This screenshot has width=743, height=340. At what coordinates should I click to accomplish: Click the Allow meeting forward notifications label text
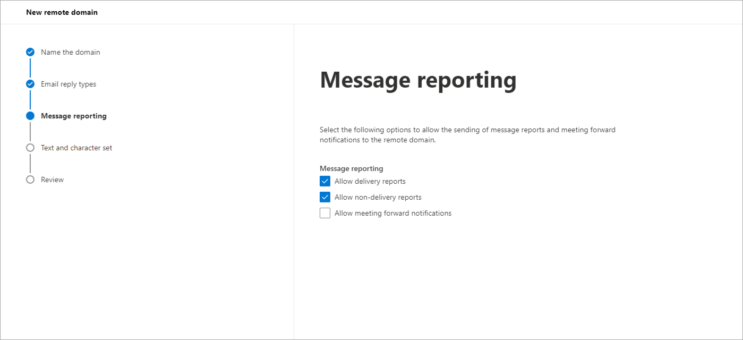point(392,213)
